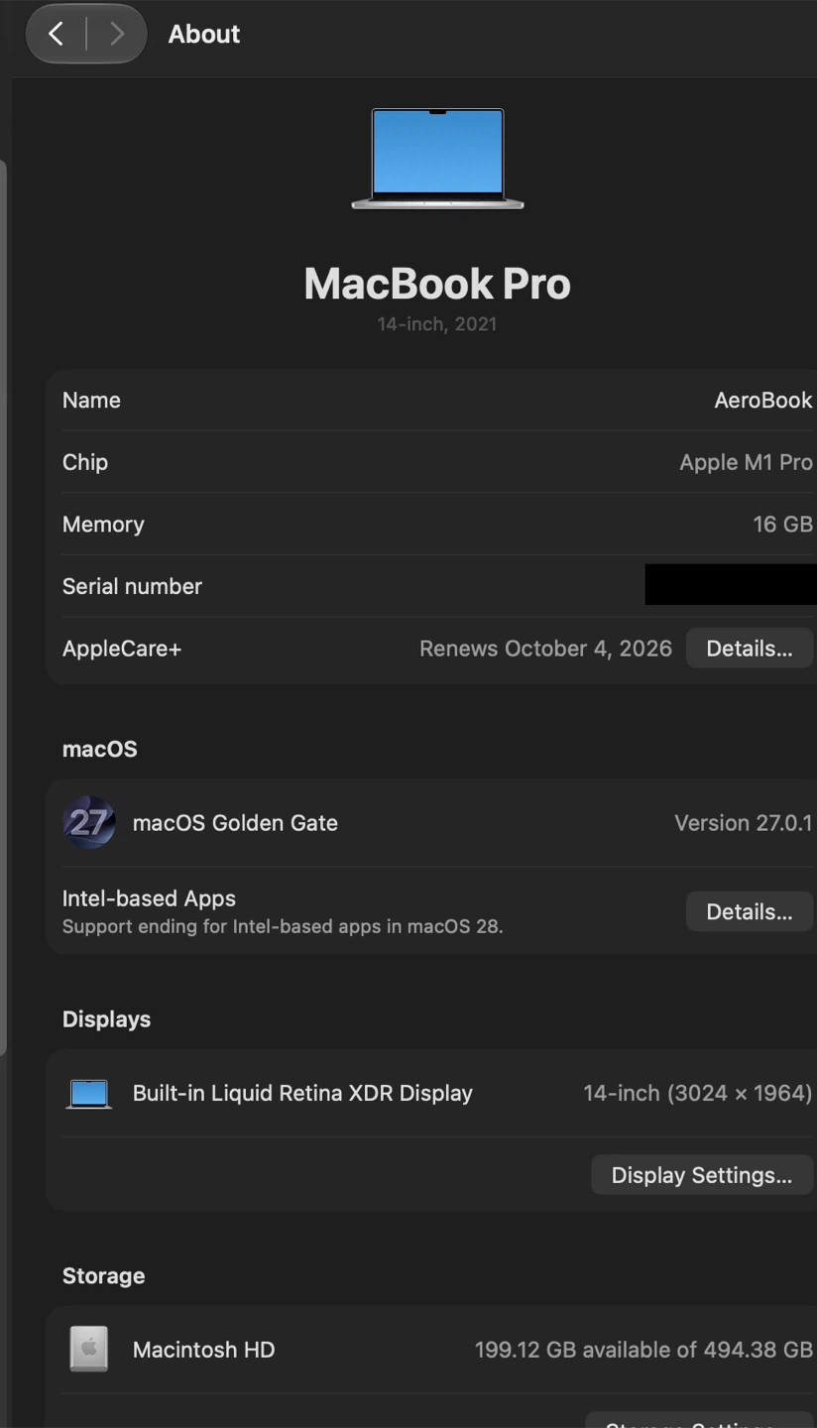Open AppleCare+ Details button
The image size is (817, 1428).
point(749,649)
